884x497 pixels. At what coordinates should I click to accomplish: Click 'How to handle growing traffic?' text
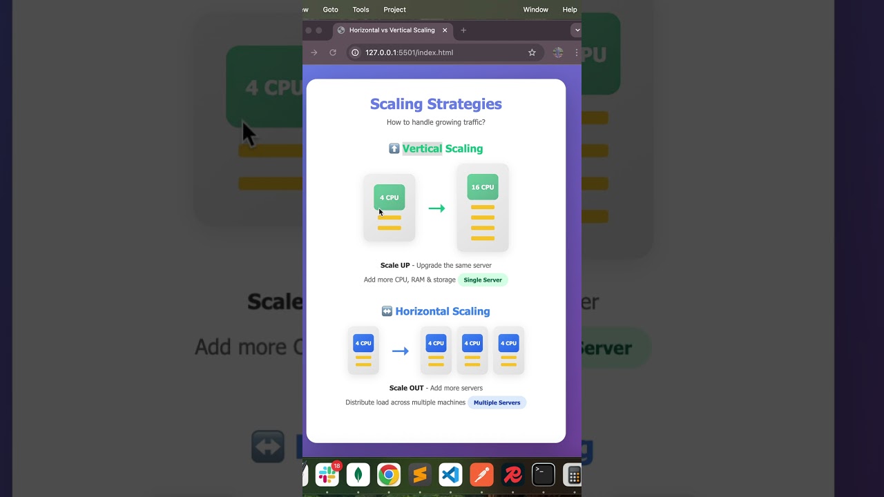[x=436, y=122]
